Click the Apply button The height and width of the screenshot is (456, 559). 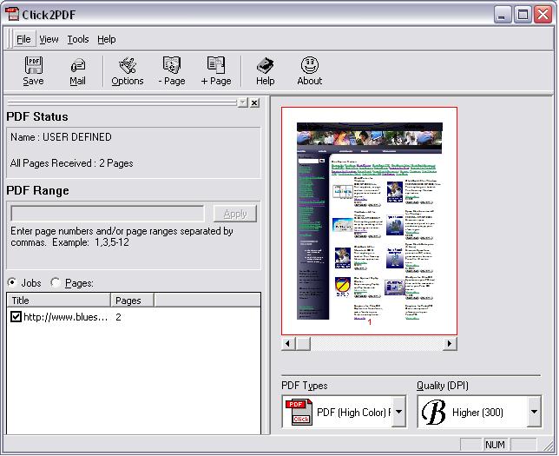click(234, 214)
